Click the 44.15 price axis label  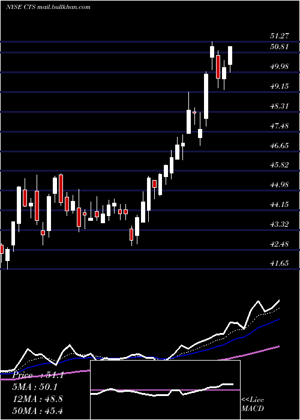(x=280, y=205)
